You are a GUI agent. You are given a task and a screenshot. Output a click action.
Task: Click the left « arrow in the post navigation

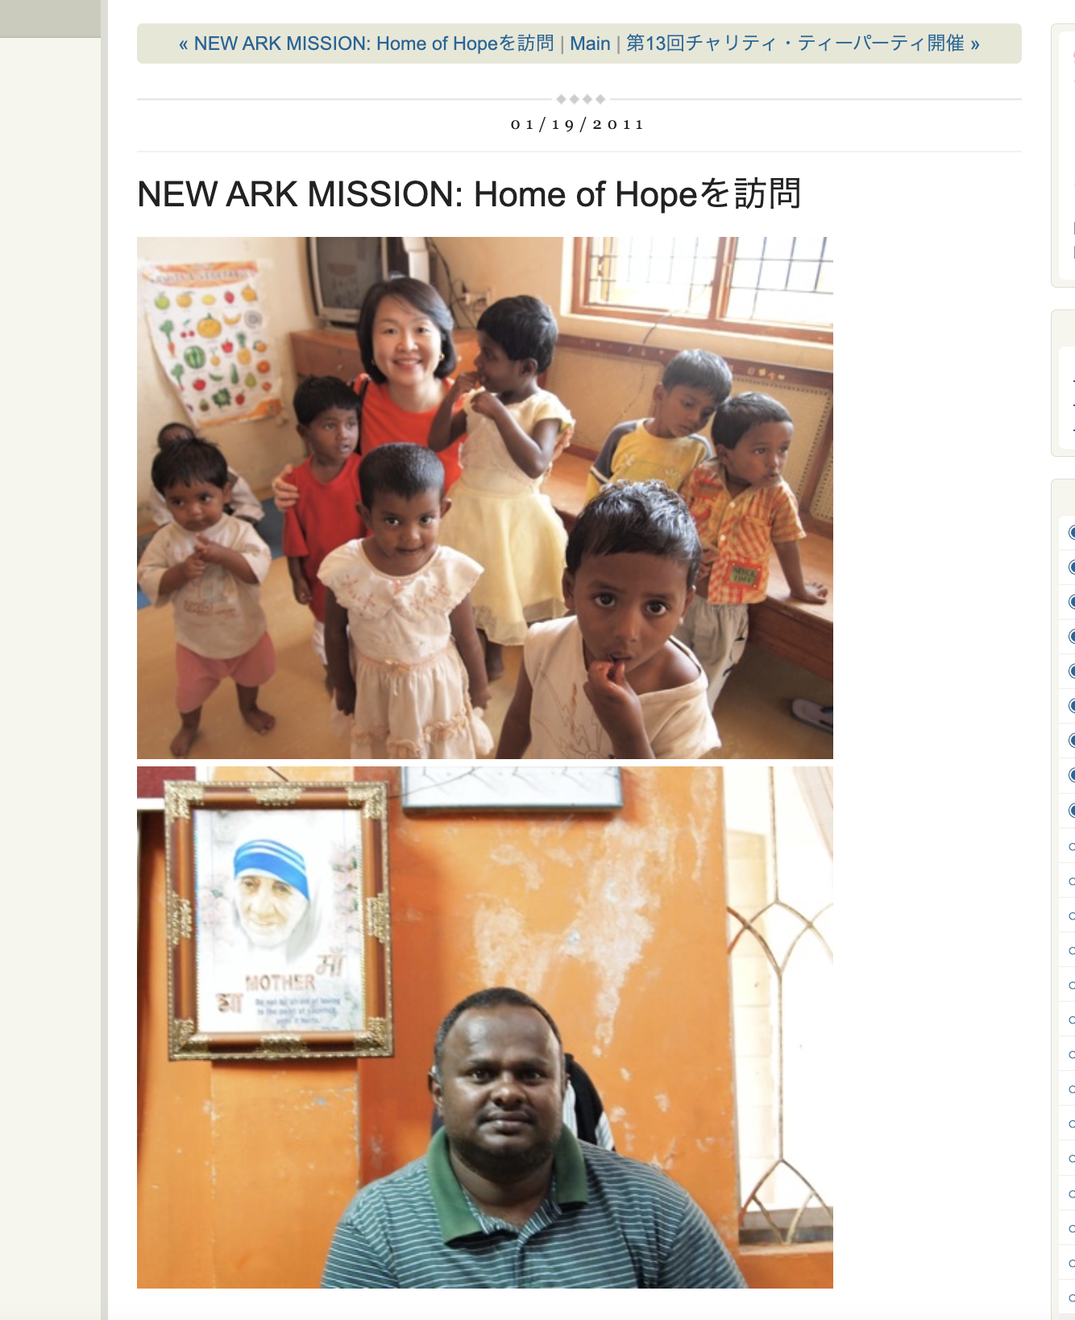pos(184,44)
